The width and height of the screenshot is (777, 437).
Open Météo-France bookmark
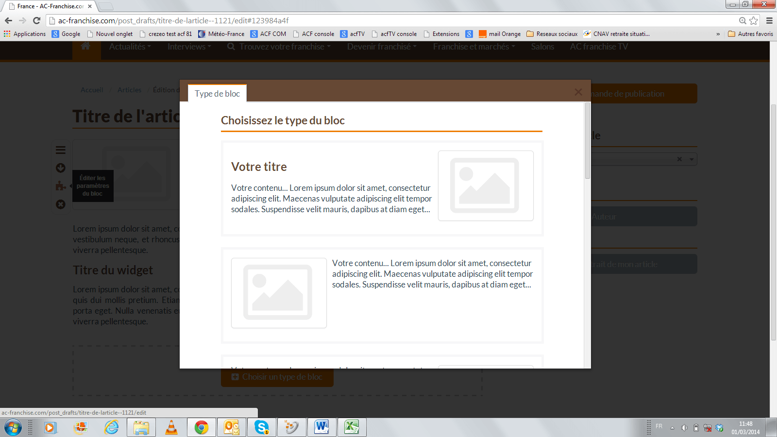tap(221, 34)
